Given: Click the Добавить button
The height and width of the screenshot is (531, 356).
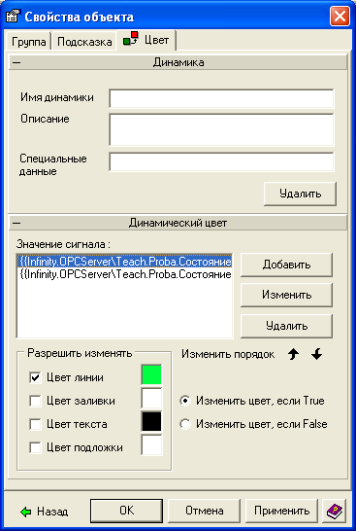Looking at the screenshot, I should tap(286, 265).
